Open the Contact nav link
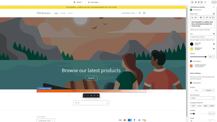217x122 pixels. coord(70,13)
